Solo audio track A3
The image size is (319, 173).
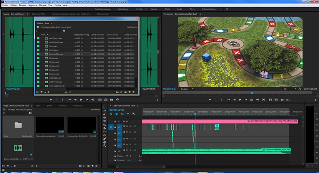click(130, 139)
